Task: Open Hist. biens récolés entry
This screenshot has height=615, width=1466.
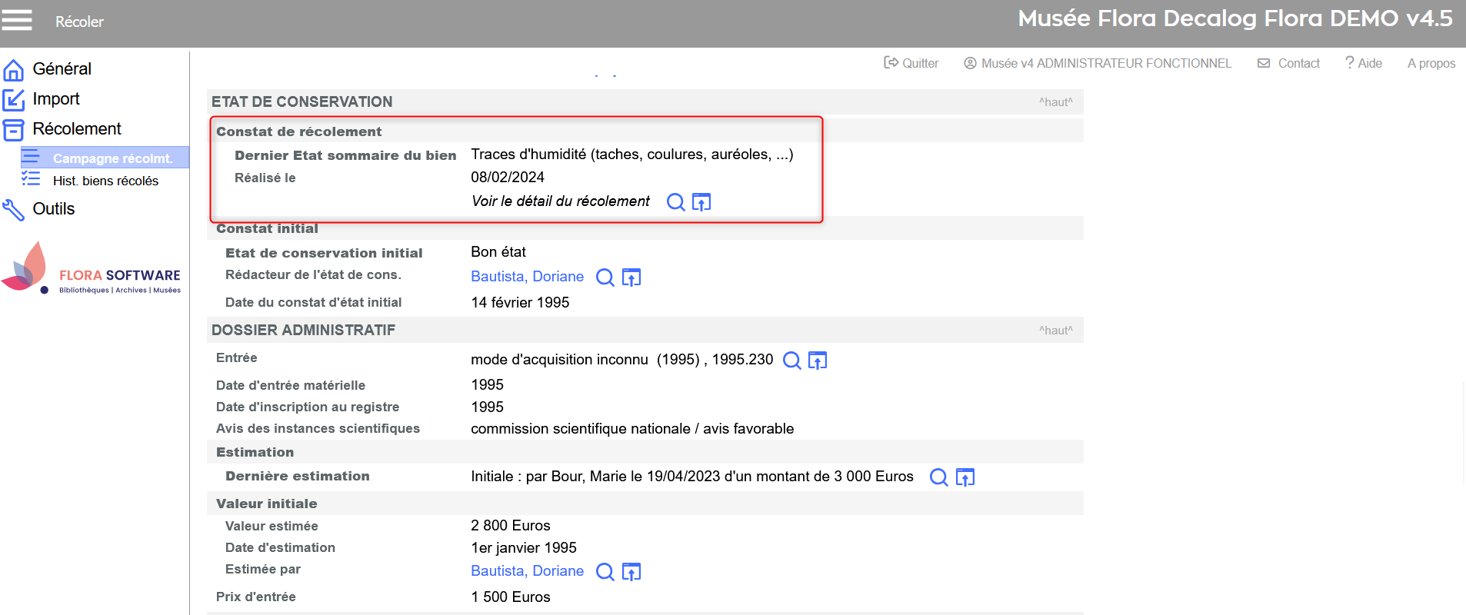Action: 105,181
